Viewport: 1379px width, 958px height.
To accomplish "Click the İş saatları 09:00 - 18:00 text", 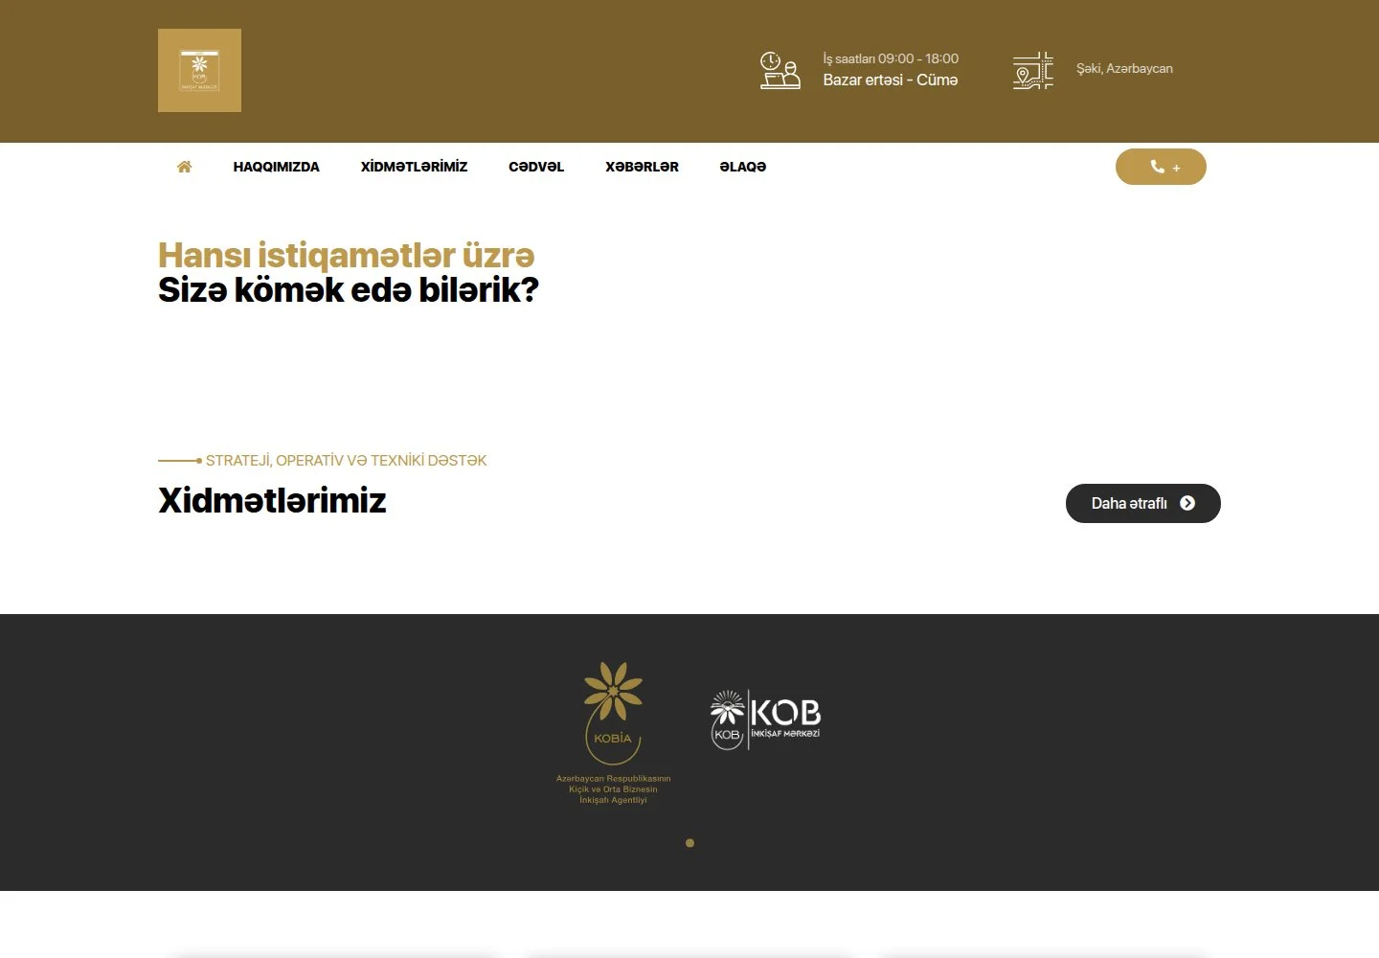I will (891, 58).
